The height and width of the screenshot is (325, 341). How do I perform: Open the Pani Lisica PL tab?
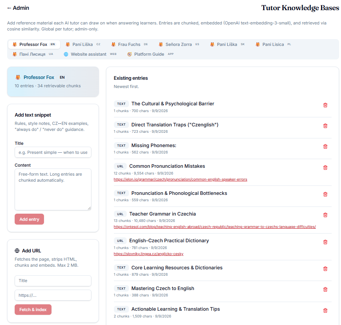tap(274, 44)
